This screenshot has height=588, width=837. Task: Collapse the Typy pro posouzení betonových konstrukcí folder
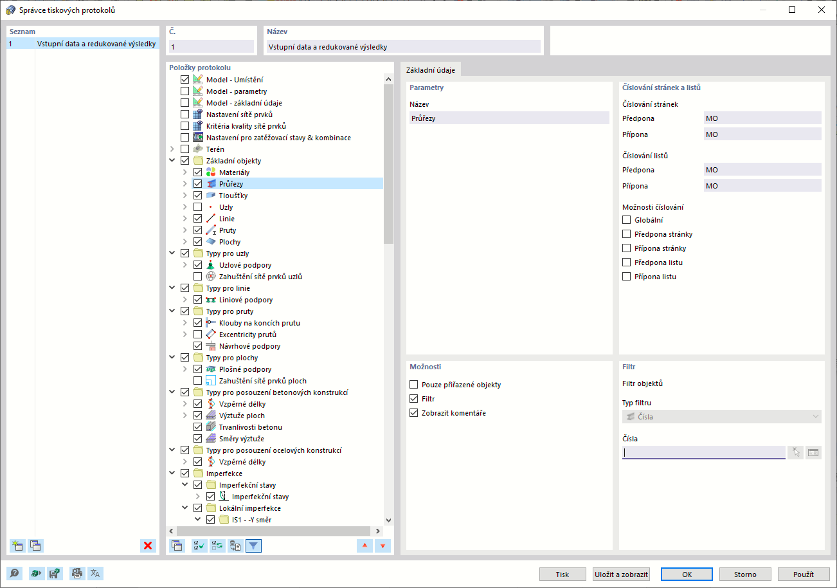(172, 392)
